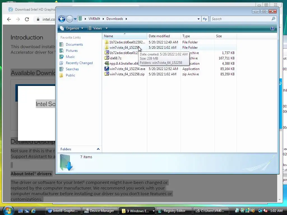Click Switch between windows quick launch icon
Image resolution: width=287 pixels, height=215 pixels.
tap(27, 211)
